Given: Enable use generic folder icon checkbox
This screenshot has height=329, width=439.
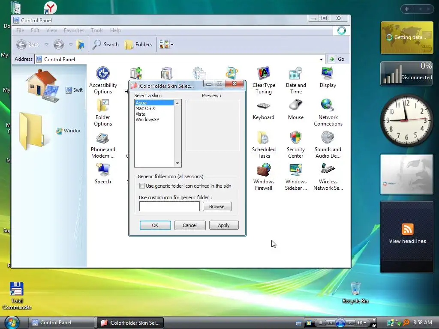Looking at the screenshot, I should pos(142,186).
